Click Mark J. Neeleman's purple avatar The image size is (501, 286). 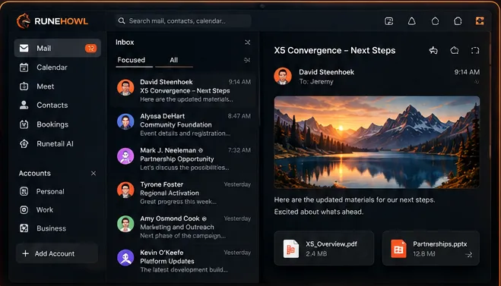pyautogui.click(x=125, y=156)
